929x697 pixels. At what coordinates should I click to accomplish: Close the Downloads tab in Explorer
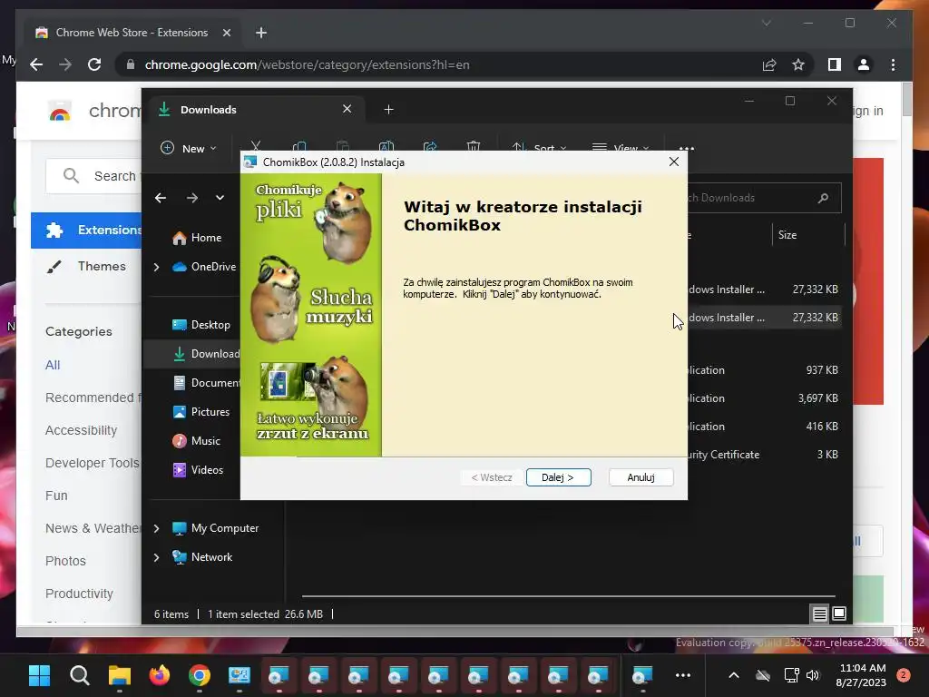pos(347,109)
